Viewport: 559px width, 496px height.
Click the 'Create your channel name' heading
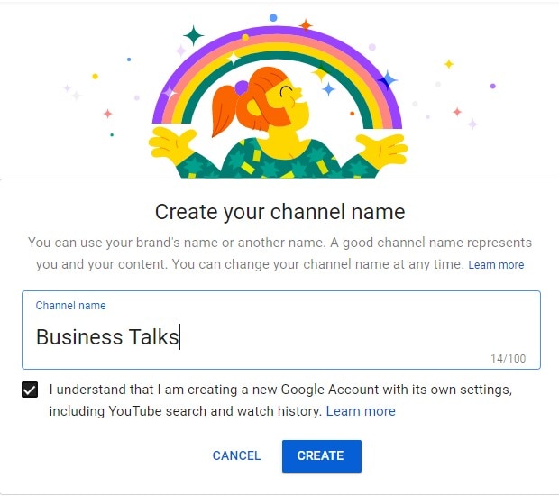click(x=279, y=212)
